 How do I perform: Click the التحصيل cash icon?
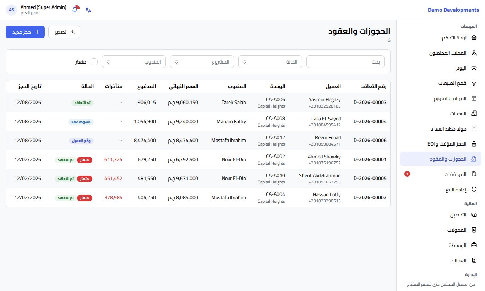[474, 215]
